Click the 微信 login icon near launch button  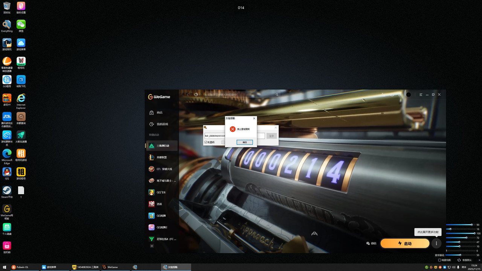pos(371,244)
